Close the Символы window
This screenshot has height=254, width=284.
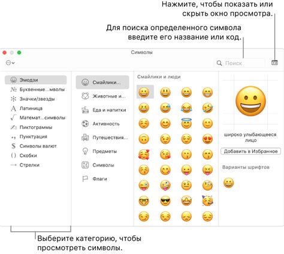(x=5, y=53)
